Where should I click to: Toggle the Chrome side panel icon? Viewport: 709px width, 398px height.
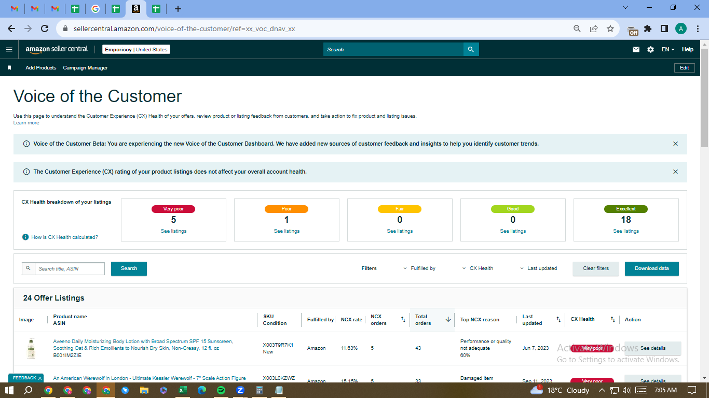click(x=664, y=29)
